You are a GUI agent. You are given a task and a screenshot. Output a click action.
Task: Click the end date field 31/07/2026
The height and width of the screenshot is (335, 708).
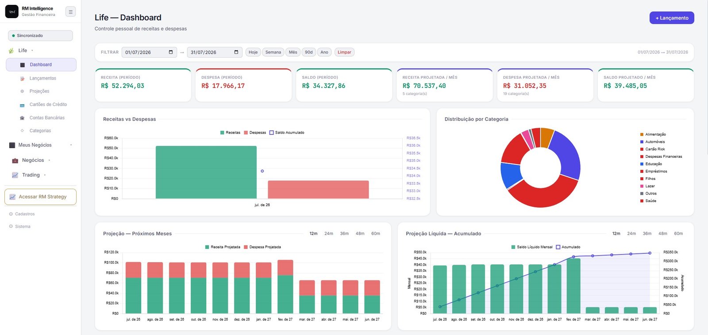(x=215, y=52)
